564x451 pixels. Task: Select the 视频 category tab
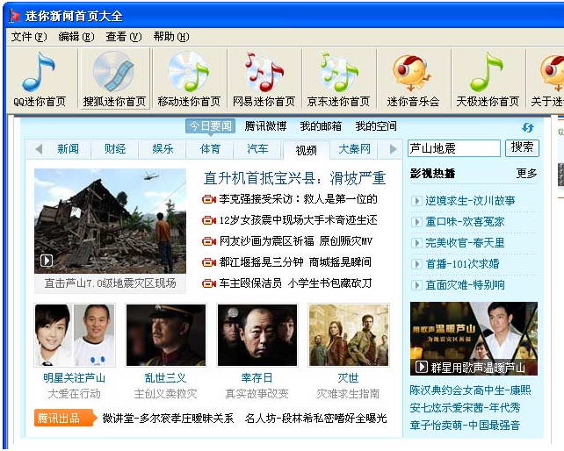click(x=306, y=150)
